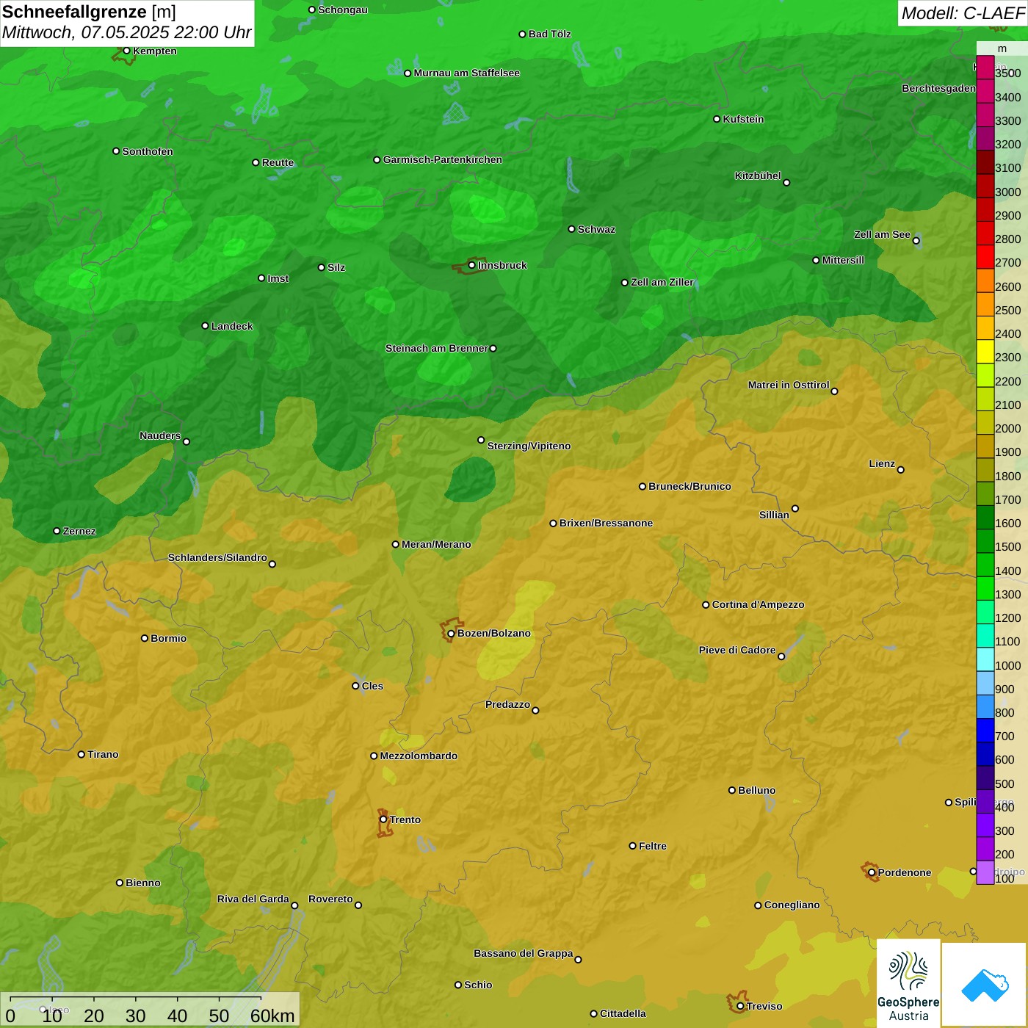Click the blue cloud house logo
Screen dimensions: 1028x1028
pos(985,985)
